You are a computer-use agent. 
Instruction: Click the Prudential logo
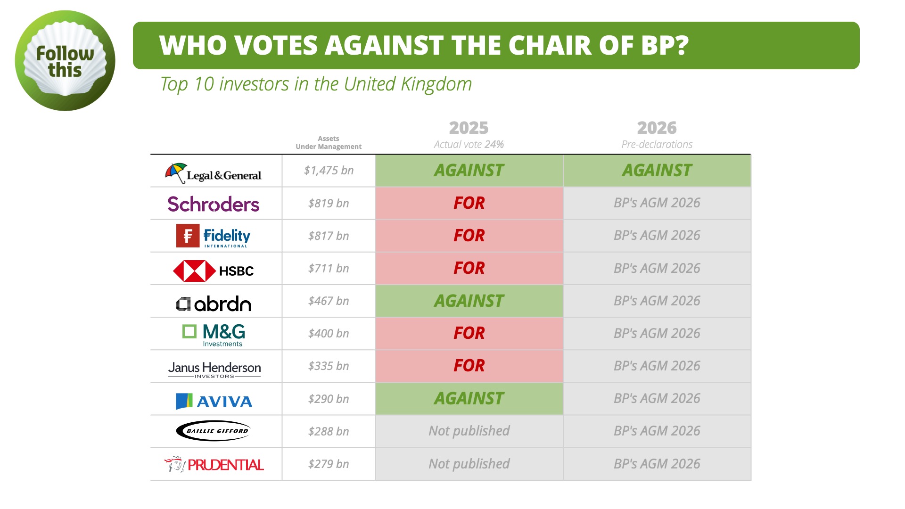(x=214, y=465)
